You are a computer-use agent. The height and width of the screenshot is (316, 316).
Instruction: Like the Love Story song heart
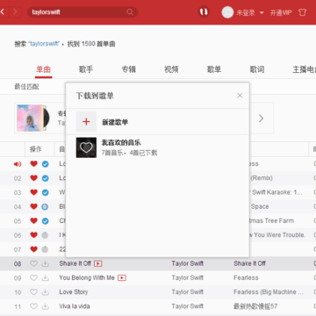point(34,292)
